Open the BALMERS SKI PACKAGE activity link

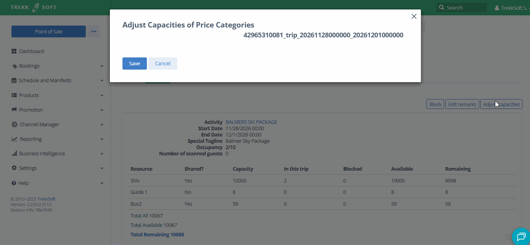tap(251, 122)
